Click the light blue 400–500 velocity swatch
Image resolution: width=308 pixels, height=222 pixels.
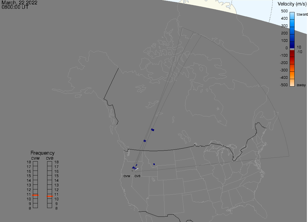(292, 15)
